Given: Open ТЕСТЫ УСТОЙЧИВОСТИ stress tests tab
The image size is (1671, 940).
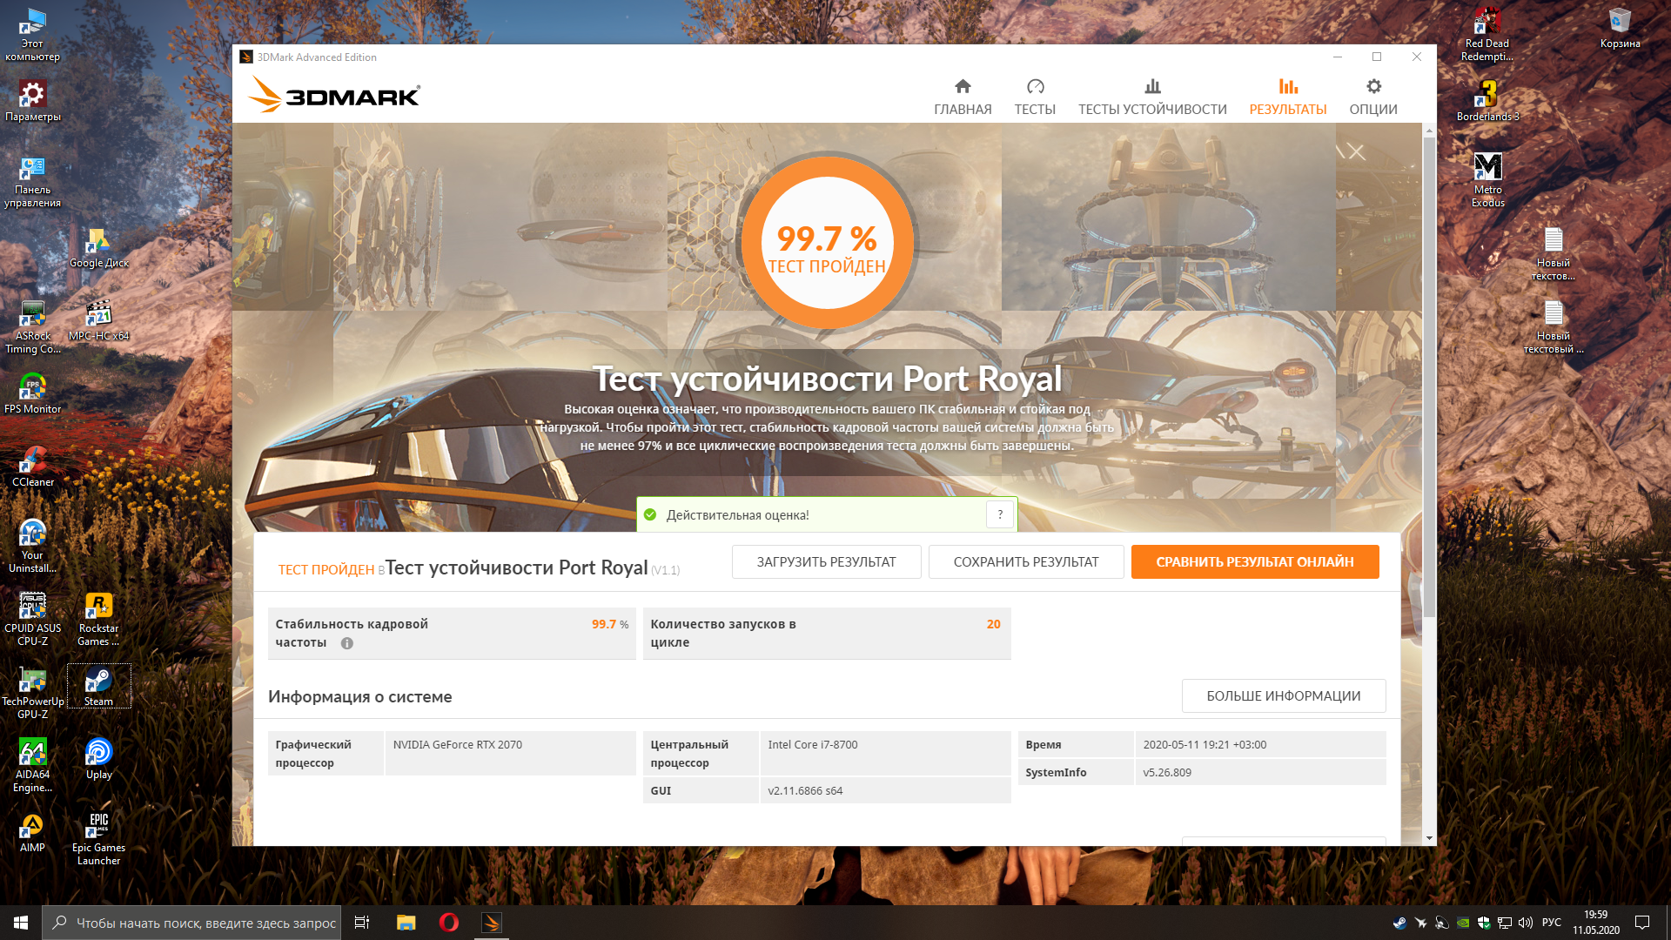Looking at the screenshot, I should [1152, 97].
